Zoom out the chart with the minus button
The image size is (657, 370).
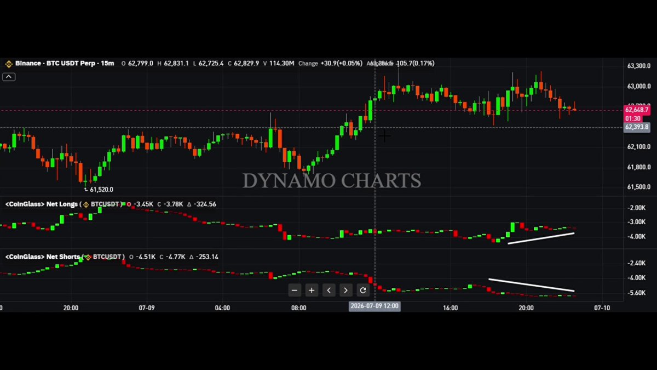[x=295, y=290]
